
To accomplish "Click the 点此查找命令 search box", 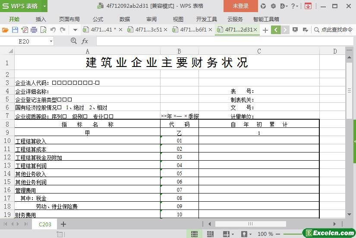I will click(334, 30).
